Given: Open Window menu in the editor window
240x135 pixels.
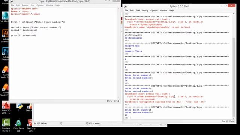Looking at the screenshot, I should pos(49,5).
